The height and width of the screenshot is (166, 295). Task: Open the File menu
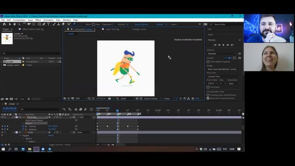(x=3, y=20)
